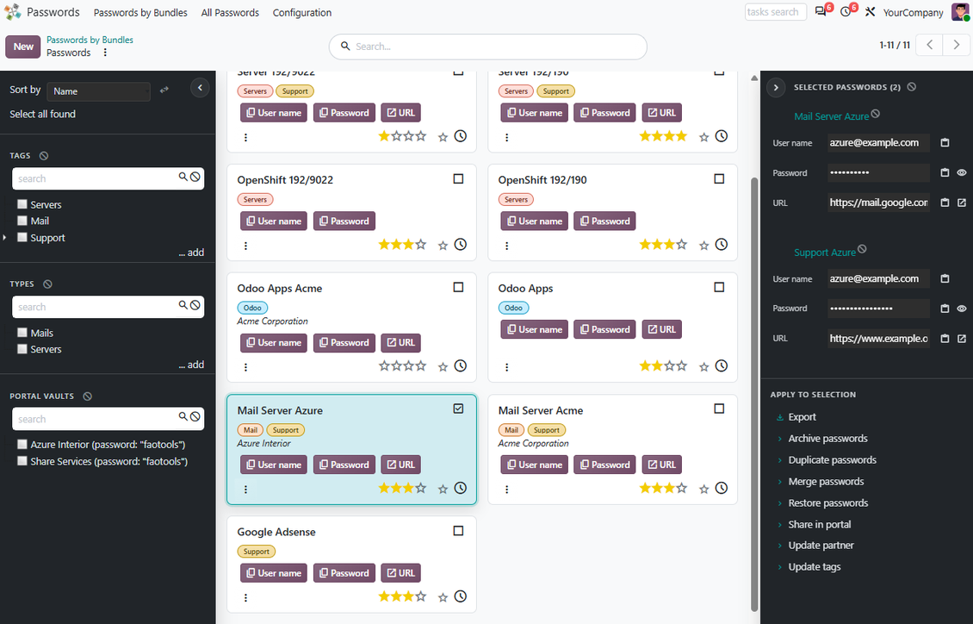Tick the Support tag checkbox

[22, 237]
